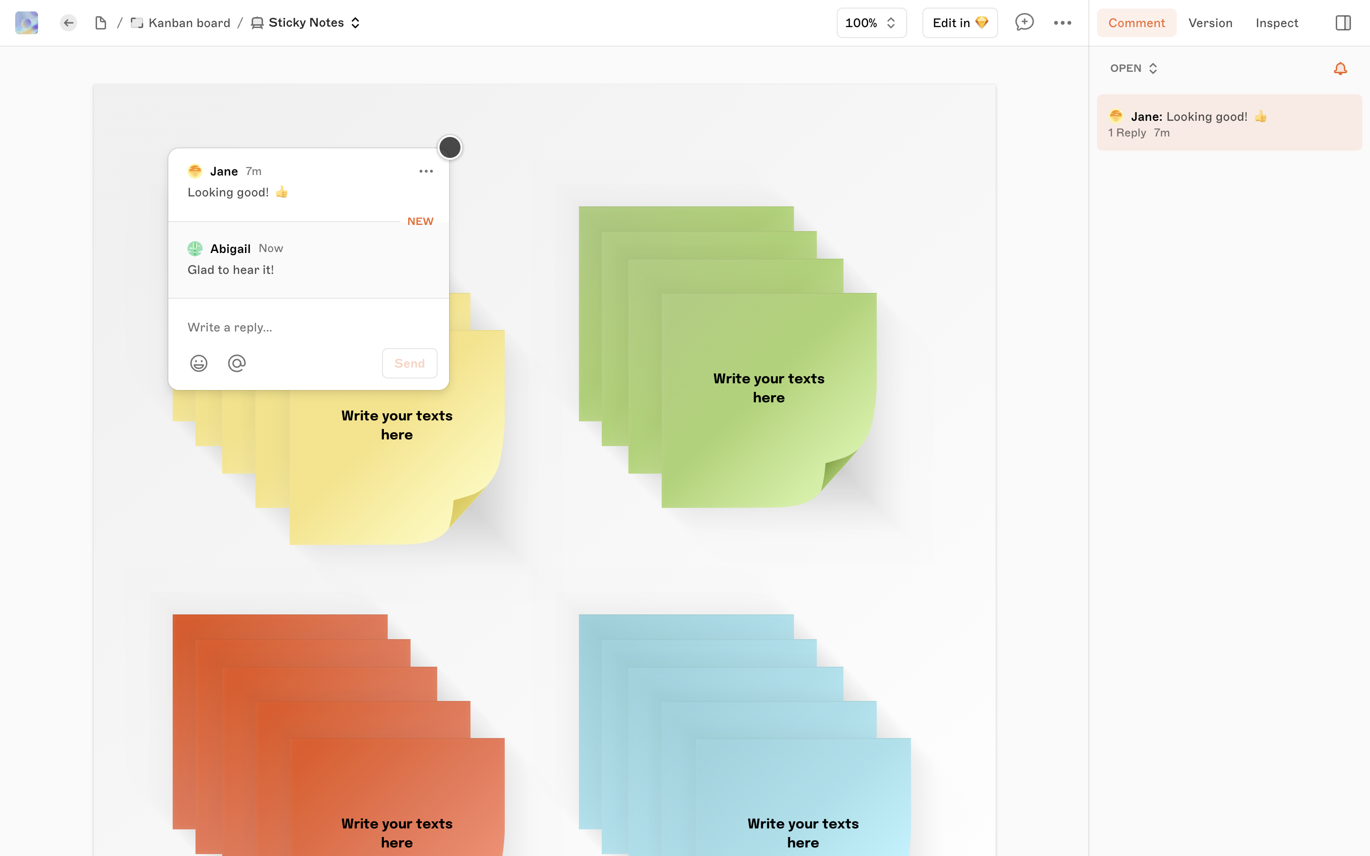This screenshot has width=1370, height=856.
Task: Switch to the Version tab
Action: (x=1210, y=23)
